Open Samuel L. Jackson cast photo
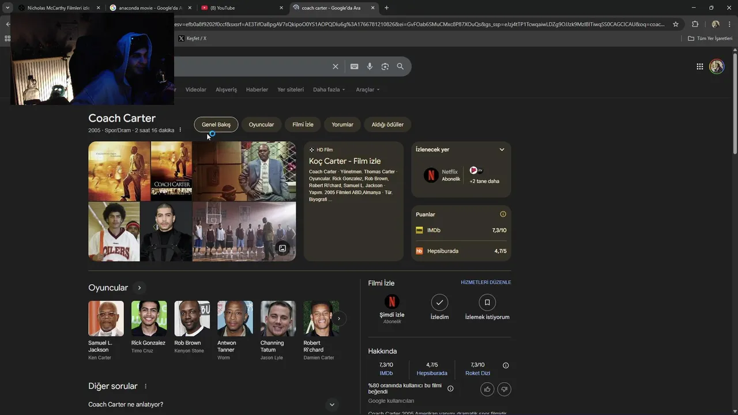The image size is (738, 415). 106,318
